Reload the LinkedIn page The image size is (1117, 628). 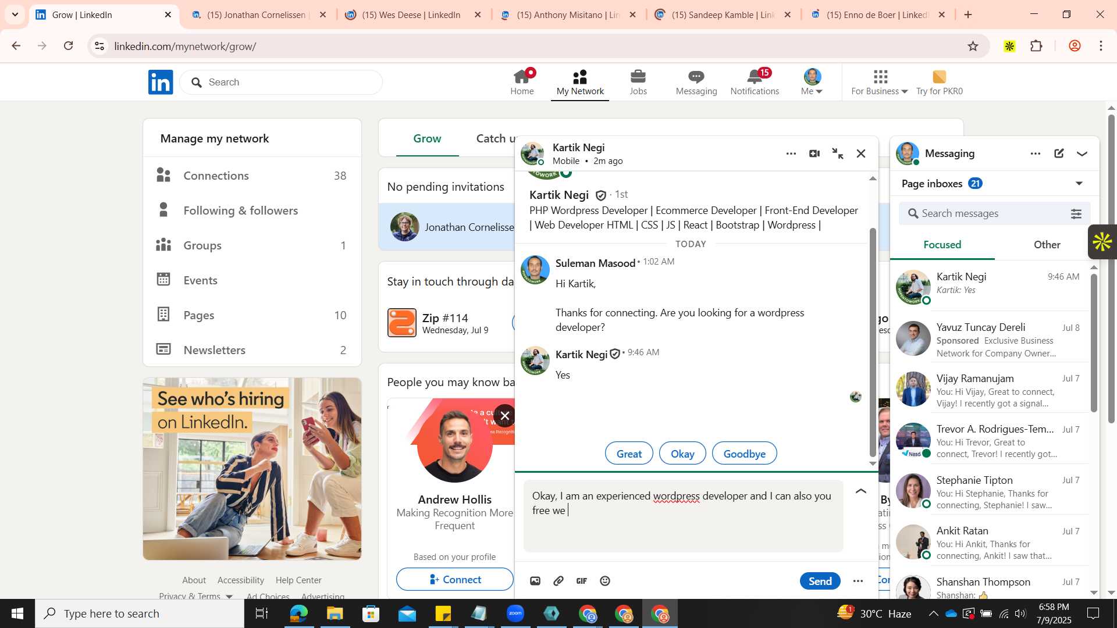coord(68,46)
